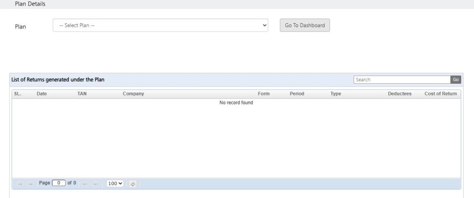This screenshot has height=198, width=474.
Task: Click the Go search button
Action: [x=456, y=79]
